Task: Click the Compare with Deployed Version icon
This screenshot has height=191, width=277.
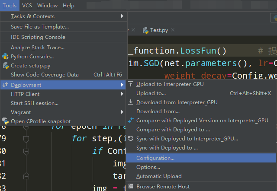Action: pyautogui.click(x=131, y=121)
